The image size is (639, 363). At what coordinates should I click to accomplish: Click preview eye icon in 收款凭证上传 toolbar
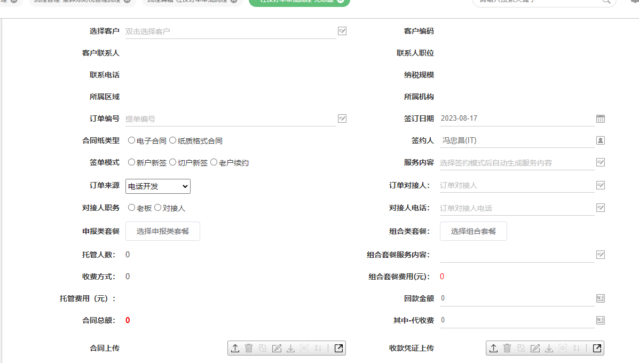click(563, 349)
